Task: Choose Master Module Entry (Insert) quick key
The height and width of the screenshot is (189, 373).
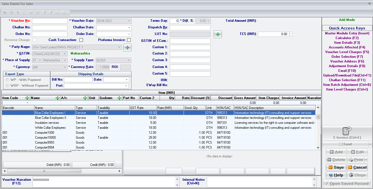Action: 347,33
